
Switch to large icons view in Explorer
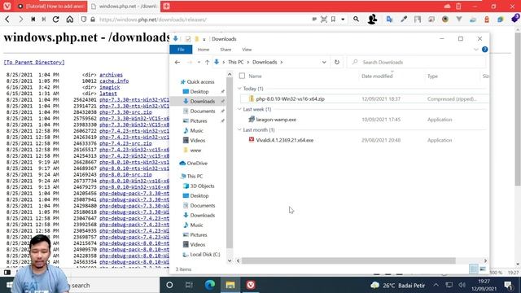point(483,269)
